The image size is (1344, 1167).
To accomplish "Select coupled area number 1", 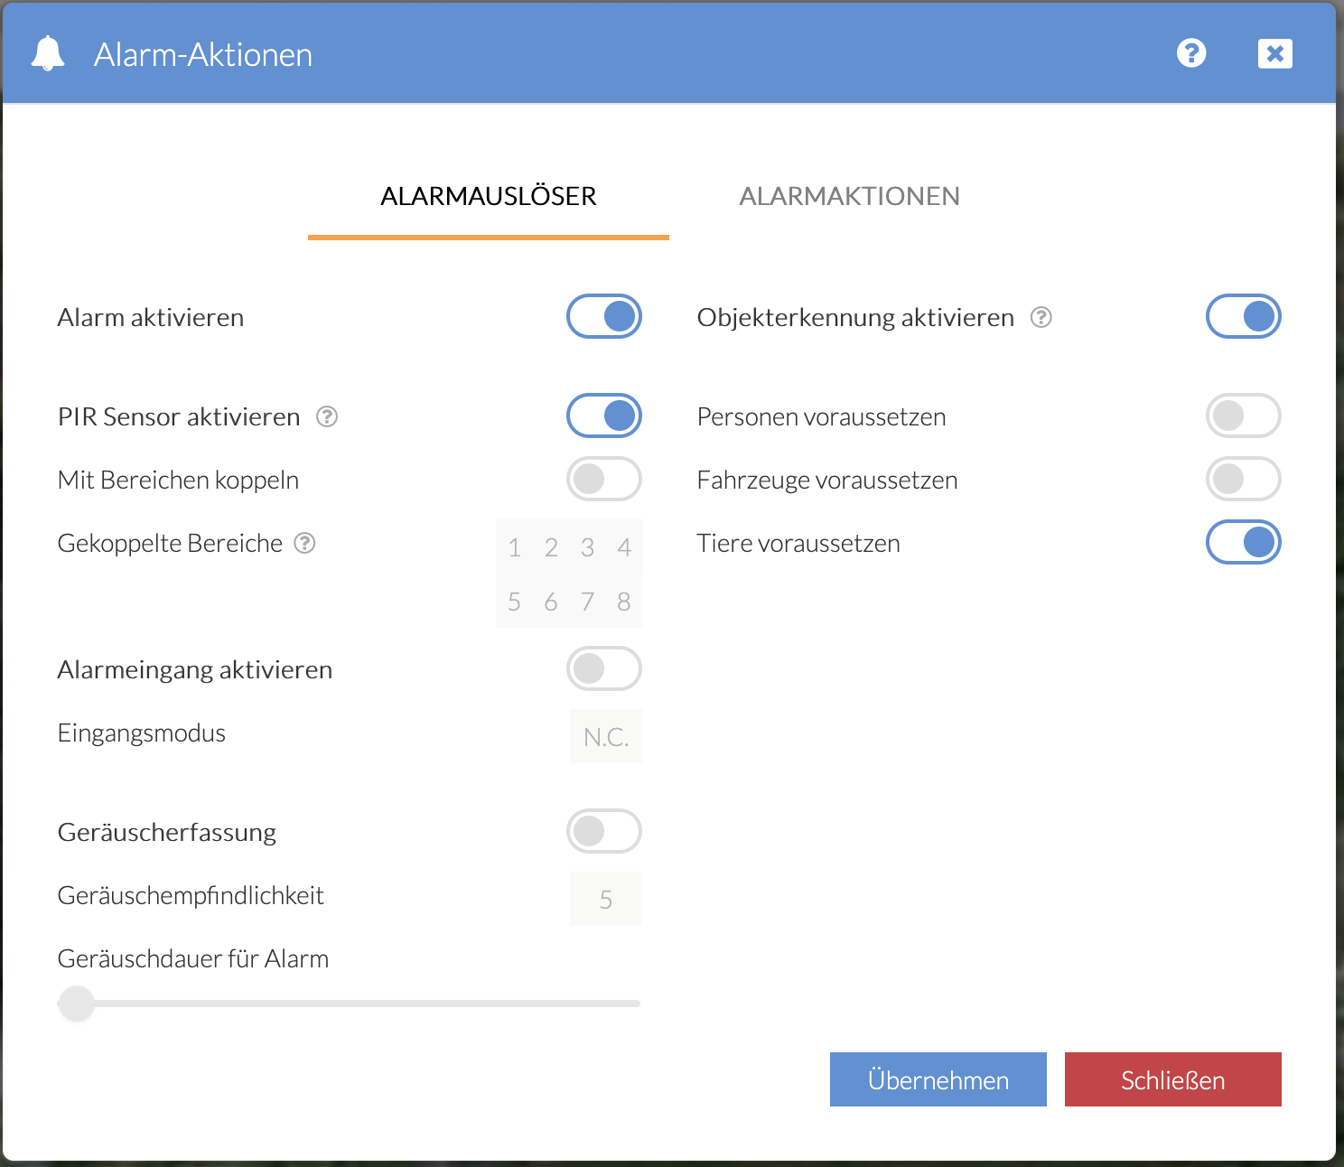I will point(515,547).
